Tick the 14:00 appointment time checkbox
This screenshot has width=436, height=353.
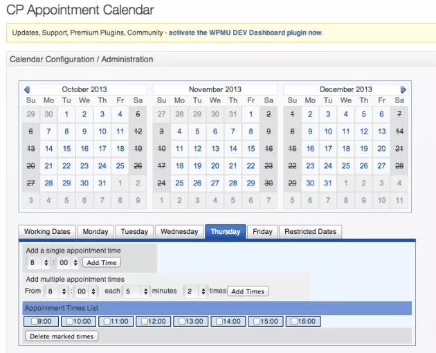point(219,322)
